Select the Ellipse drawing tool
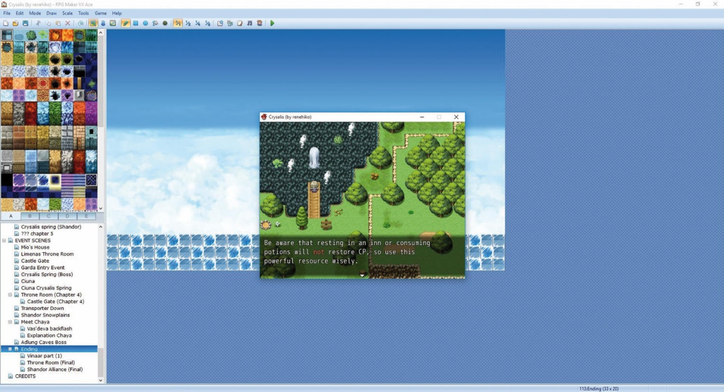Image resolution: width=724 pixels, height=392 pixels. point(145,23)
